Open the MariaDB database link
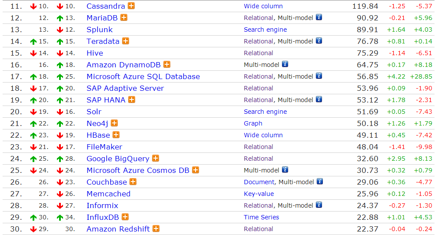Viewport: 438px width, 235px height. [x=102, y=18]
